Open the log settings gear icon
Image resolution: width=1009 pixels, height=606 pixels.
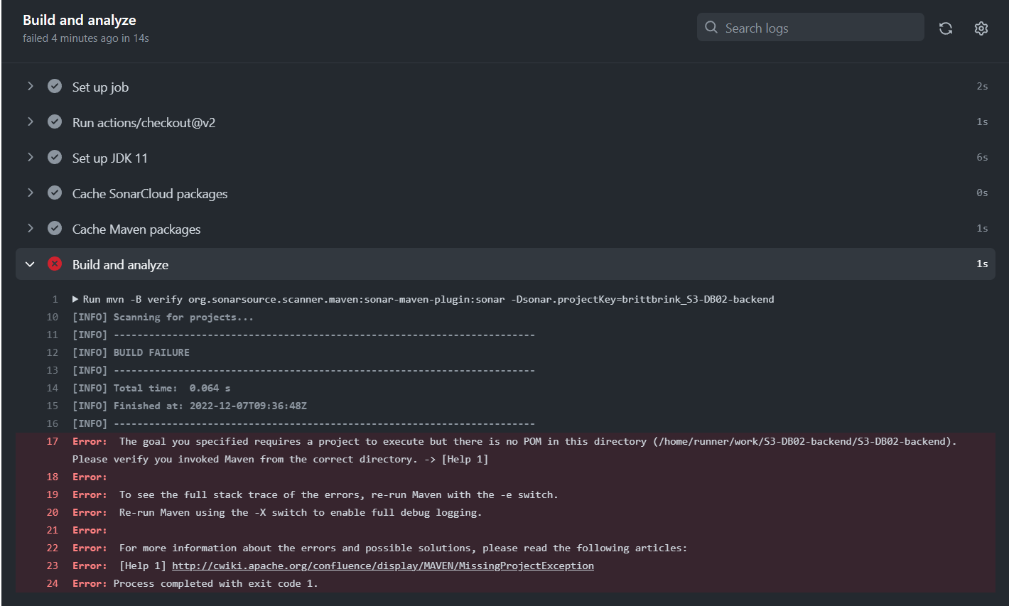coord(981,28)
